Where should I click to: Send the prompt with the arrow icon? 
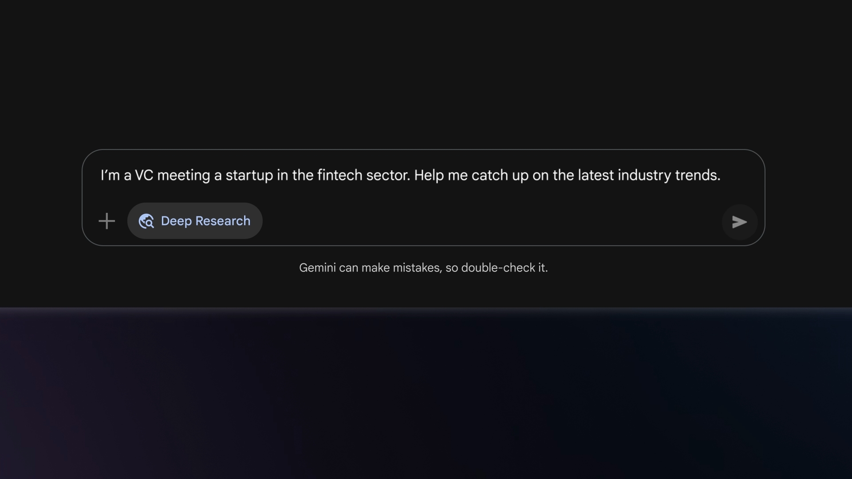[x=739, y=222]
